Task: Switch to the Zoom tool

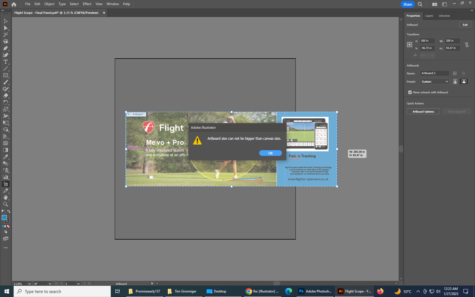Action: coord(6,204)
